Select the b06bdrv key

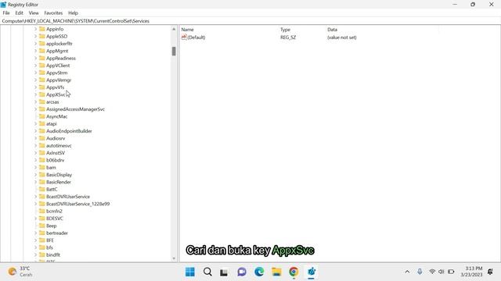56,160
